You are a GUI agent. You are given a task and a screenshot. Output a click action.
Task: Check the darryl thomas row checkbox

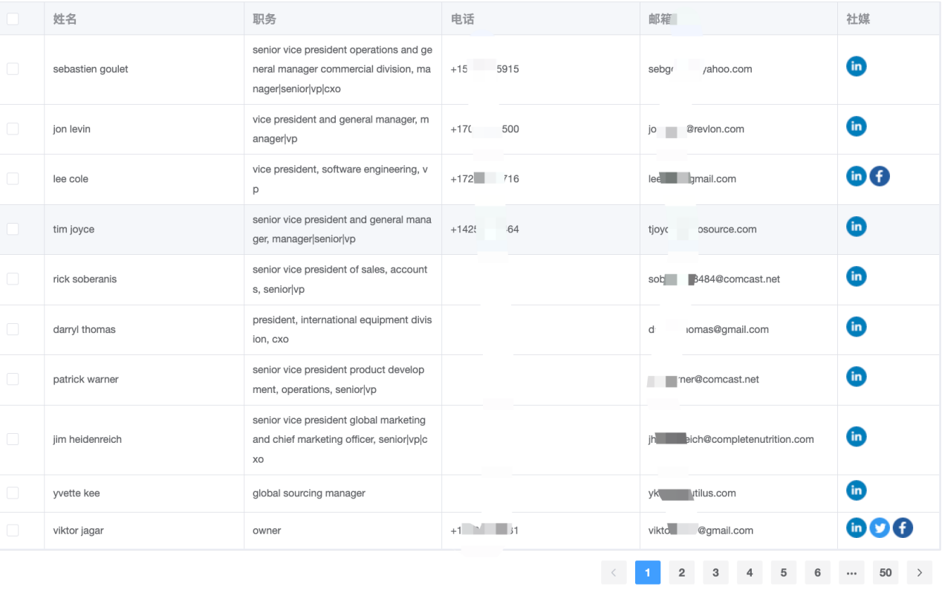click(13, 329)
